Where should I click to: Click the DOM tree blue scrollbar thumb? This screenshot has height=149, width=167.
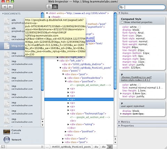coord(115,51)
